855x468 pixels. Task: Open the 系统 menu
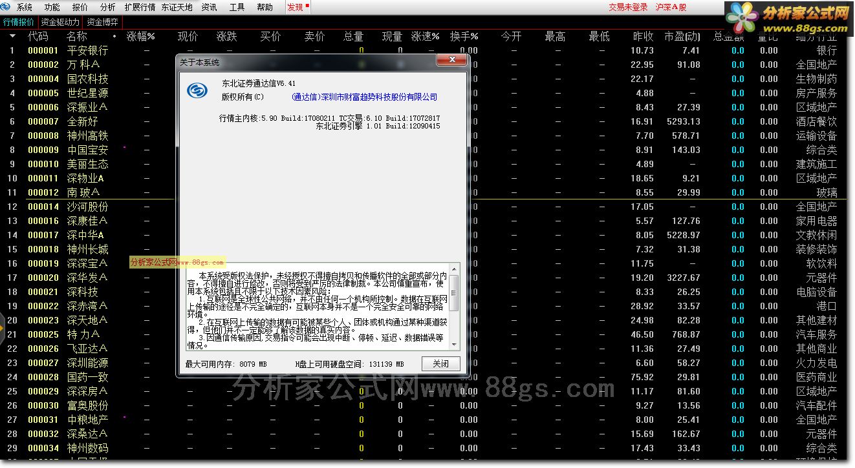tap(25, 8)
